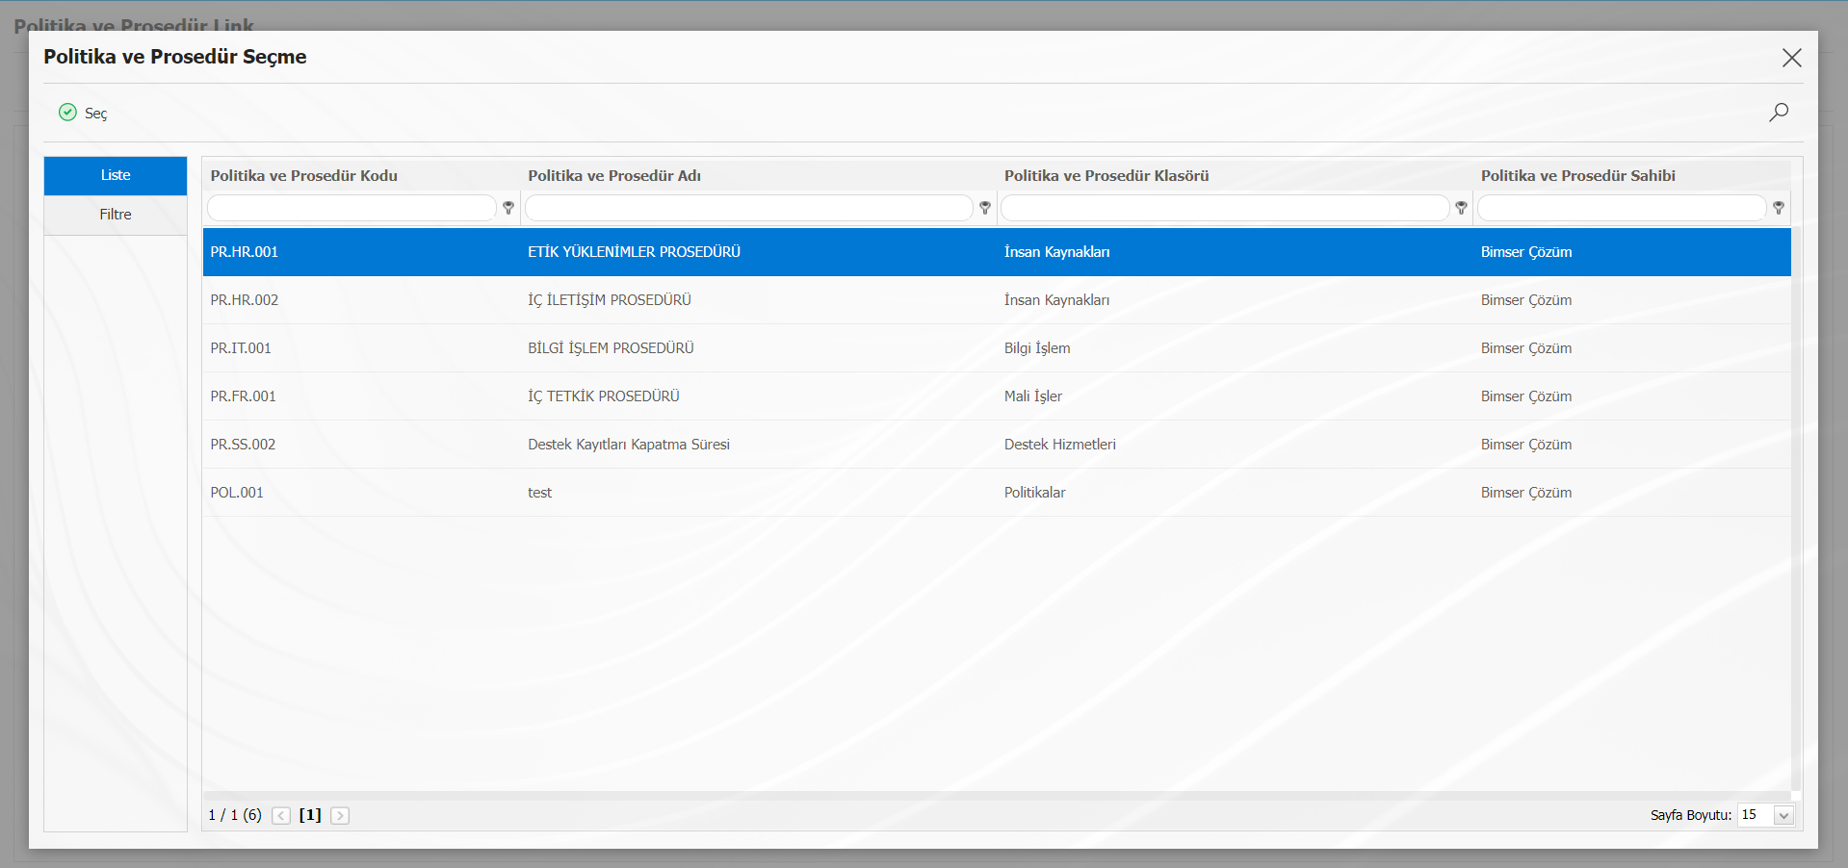Select row PR.HR.001
1848x868 pixels.
[997, 252]
